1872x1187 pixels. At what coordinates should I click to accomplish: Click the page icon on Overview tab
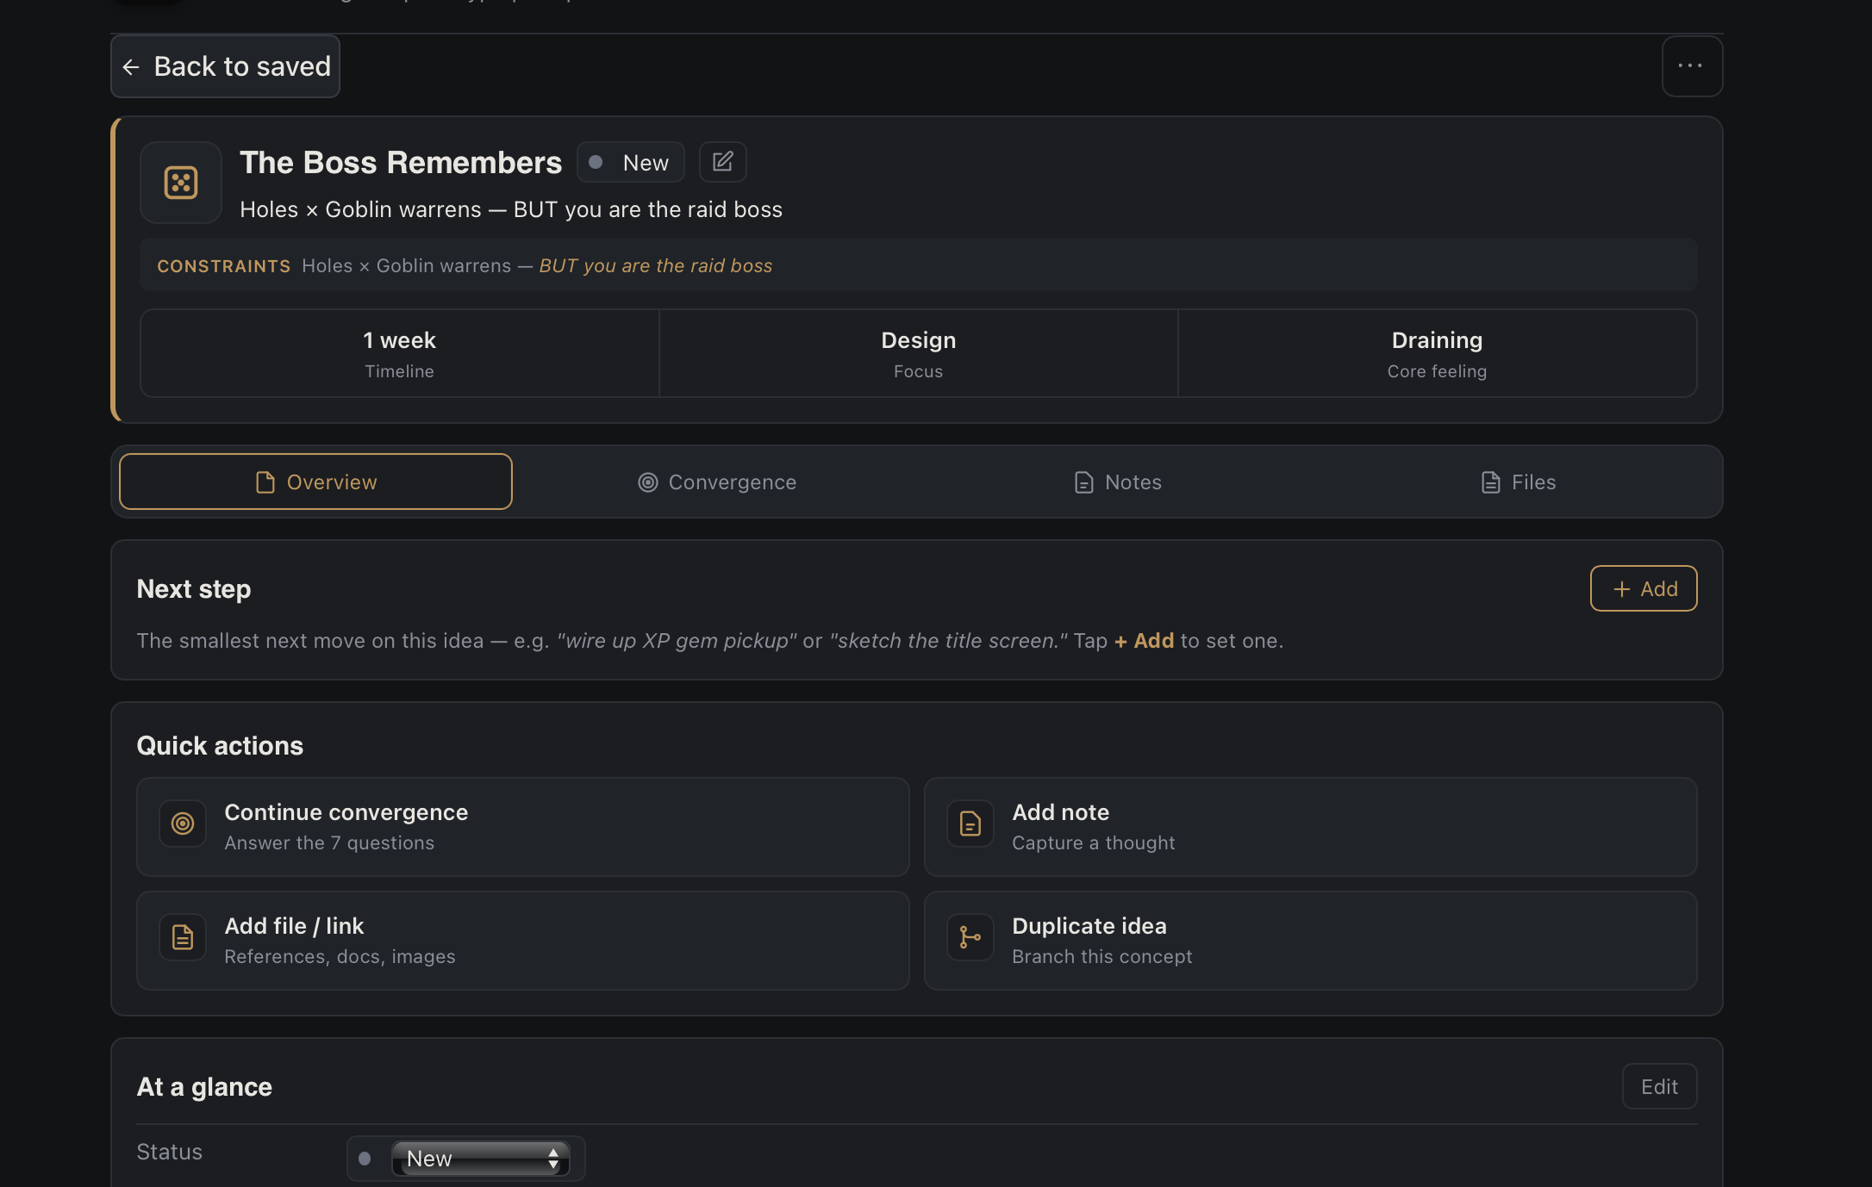coord(265,482)
